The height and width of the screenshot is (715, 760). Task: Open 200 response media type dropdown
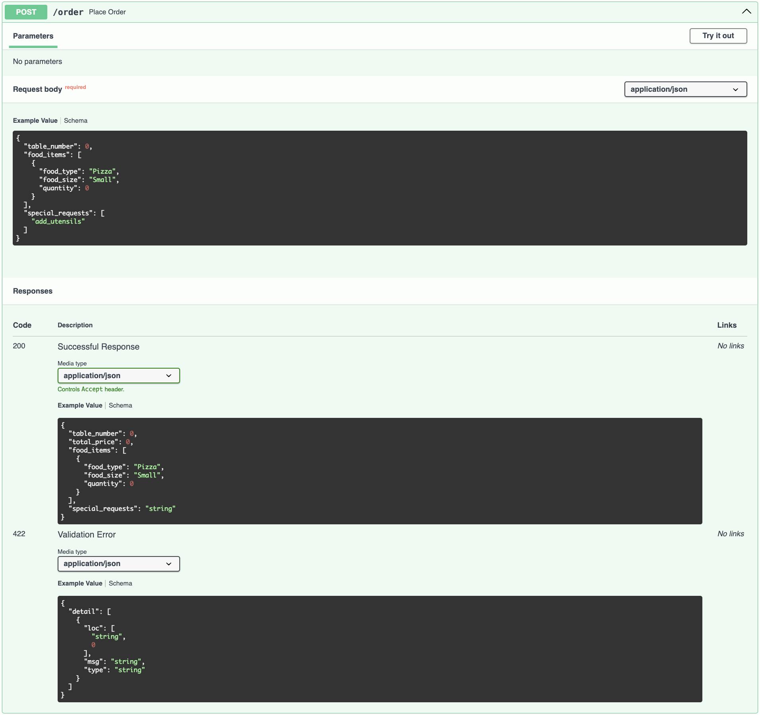(x=118, y=376)
